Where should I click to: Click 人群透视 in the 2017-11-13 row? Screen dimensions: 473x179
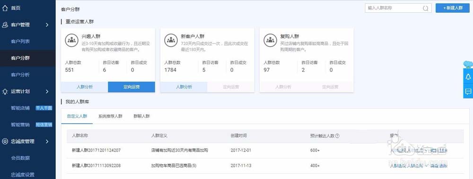(398, 166)
